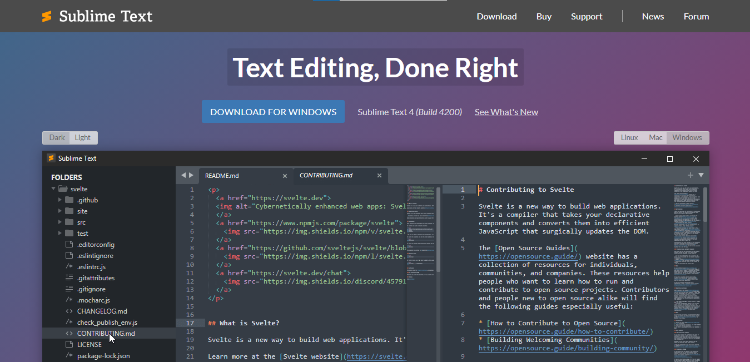Click the site folder icon
The image size is (750, 362).
coord(69,211)
